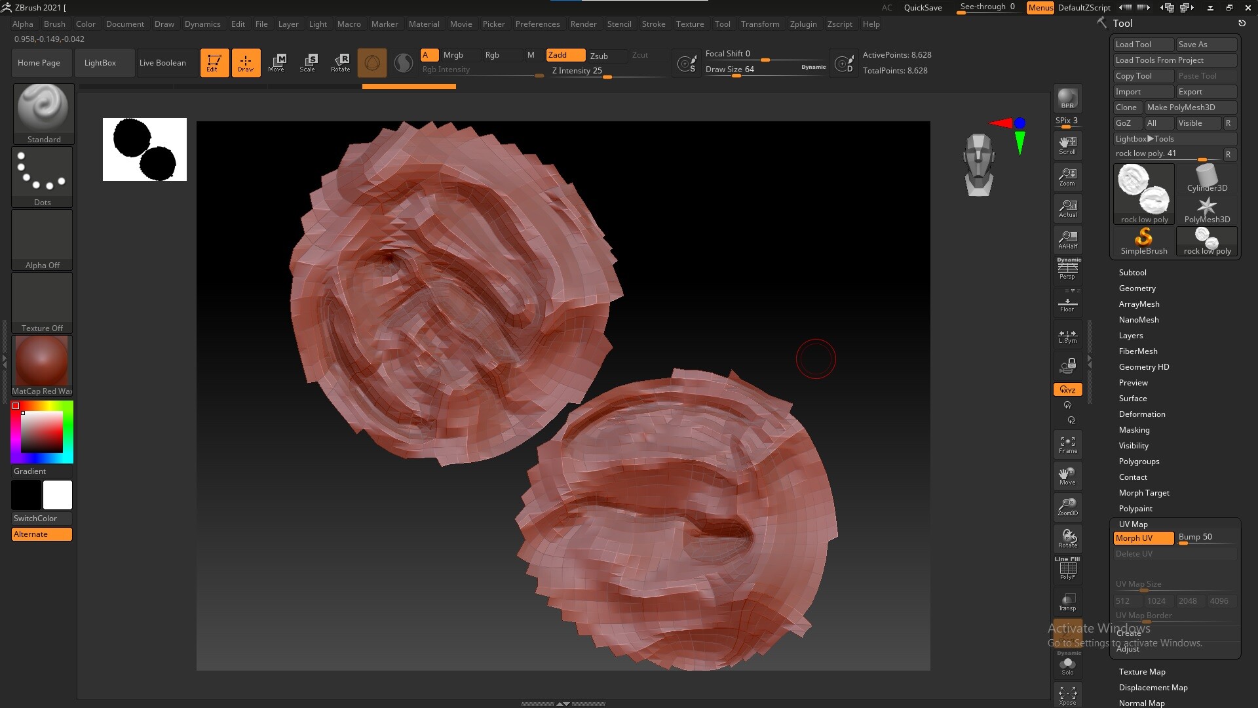Open the Stroke menu
This screenshot has height=708, width=1258.
click(653, 24)
